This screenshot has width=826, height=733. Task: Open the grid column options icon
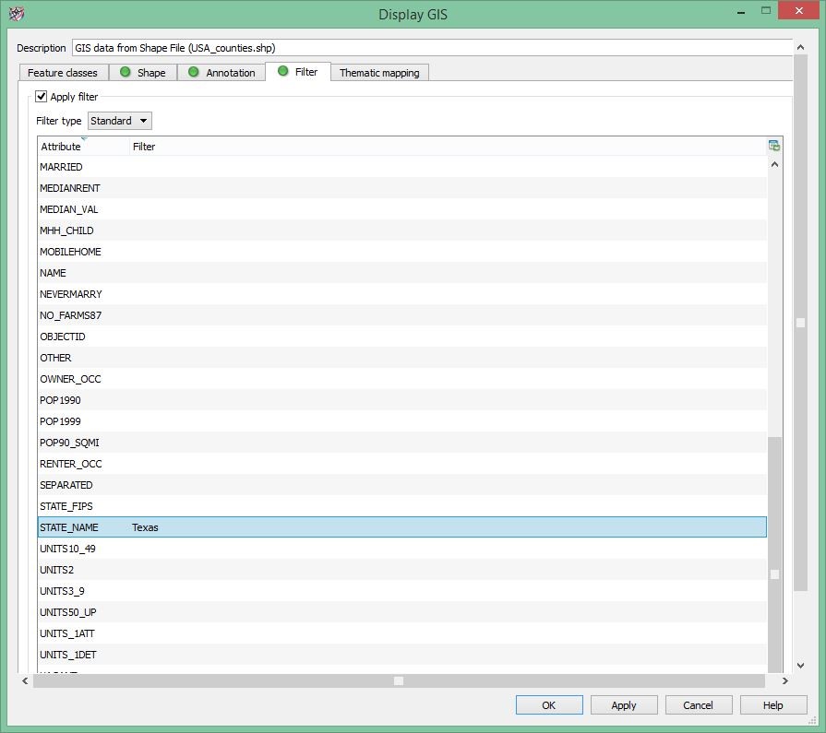pyautogui.click(x=773, y=146)
